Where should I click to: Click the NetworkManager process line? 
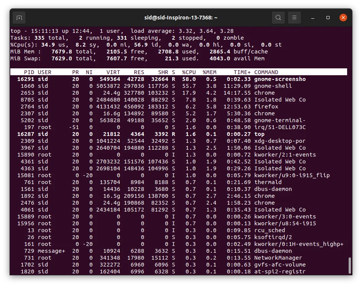[178, 258]
